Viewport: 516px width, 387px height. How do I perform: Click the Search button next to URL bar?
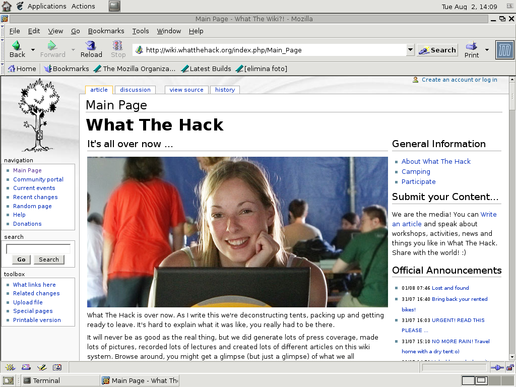click(437, 50)
